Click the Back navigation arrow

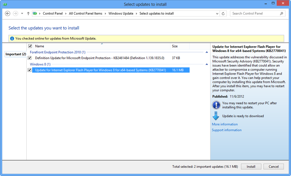point(7,13)
